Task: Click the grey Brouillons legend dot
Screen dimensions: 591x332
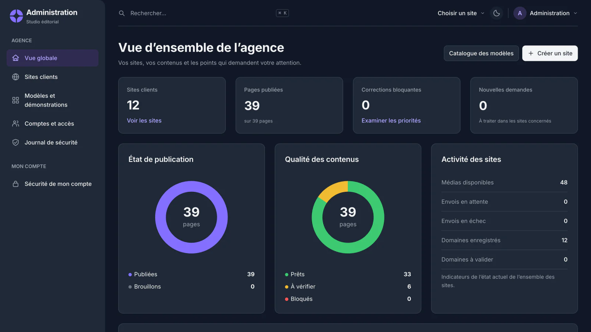Action: coord(130,287)
